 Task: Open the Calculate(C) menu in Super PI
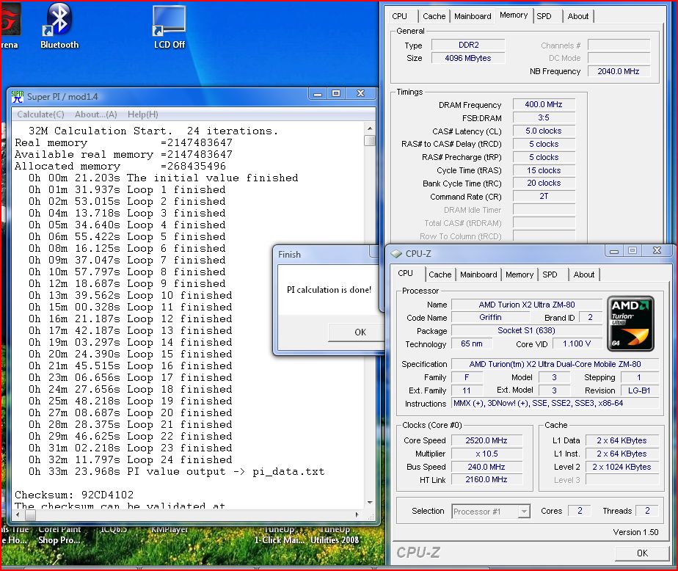(x=40, y=114)
